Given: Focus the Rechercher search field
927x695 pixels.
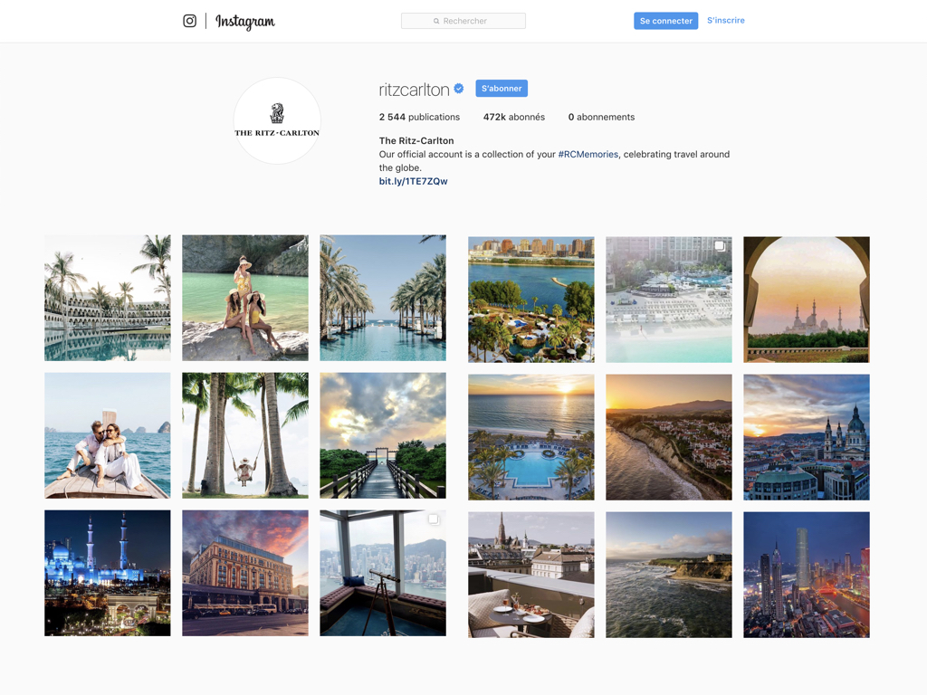Looking at the screenshot, I should click(x=463, y=21).
